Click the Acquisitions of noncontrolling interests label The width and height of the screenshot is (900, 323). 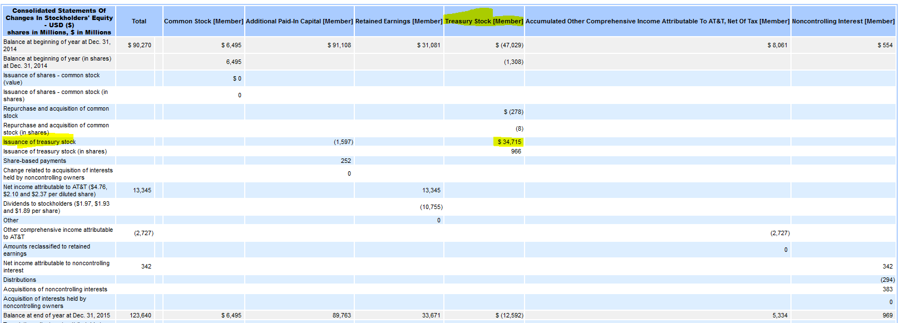coord(55,289)
